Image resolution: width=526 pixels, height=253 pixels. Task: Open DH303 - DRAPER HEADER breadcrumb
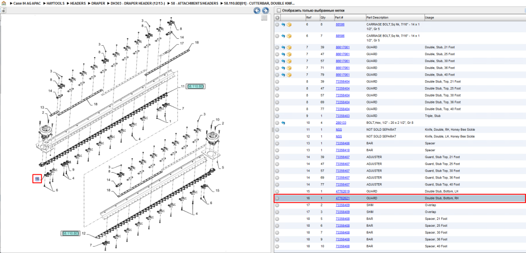(x=138, y=3)
